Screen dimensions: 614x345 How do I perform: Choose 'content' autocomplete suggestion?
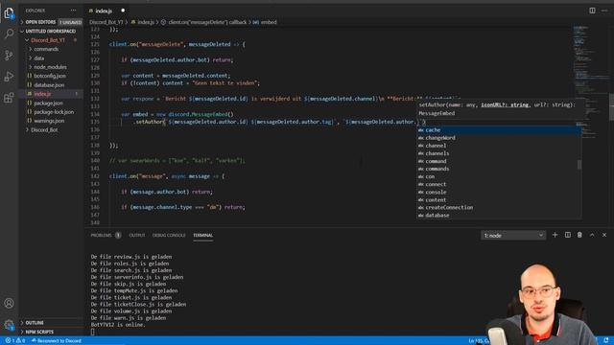click(x=499, y=200)
